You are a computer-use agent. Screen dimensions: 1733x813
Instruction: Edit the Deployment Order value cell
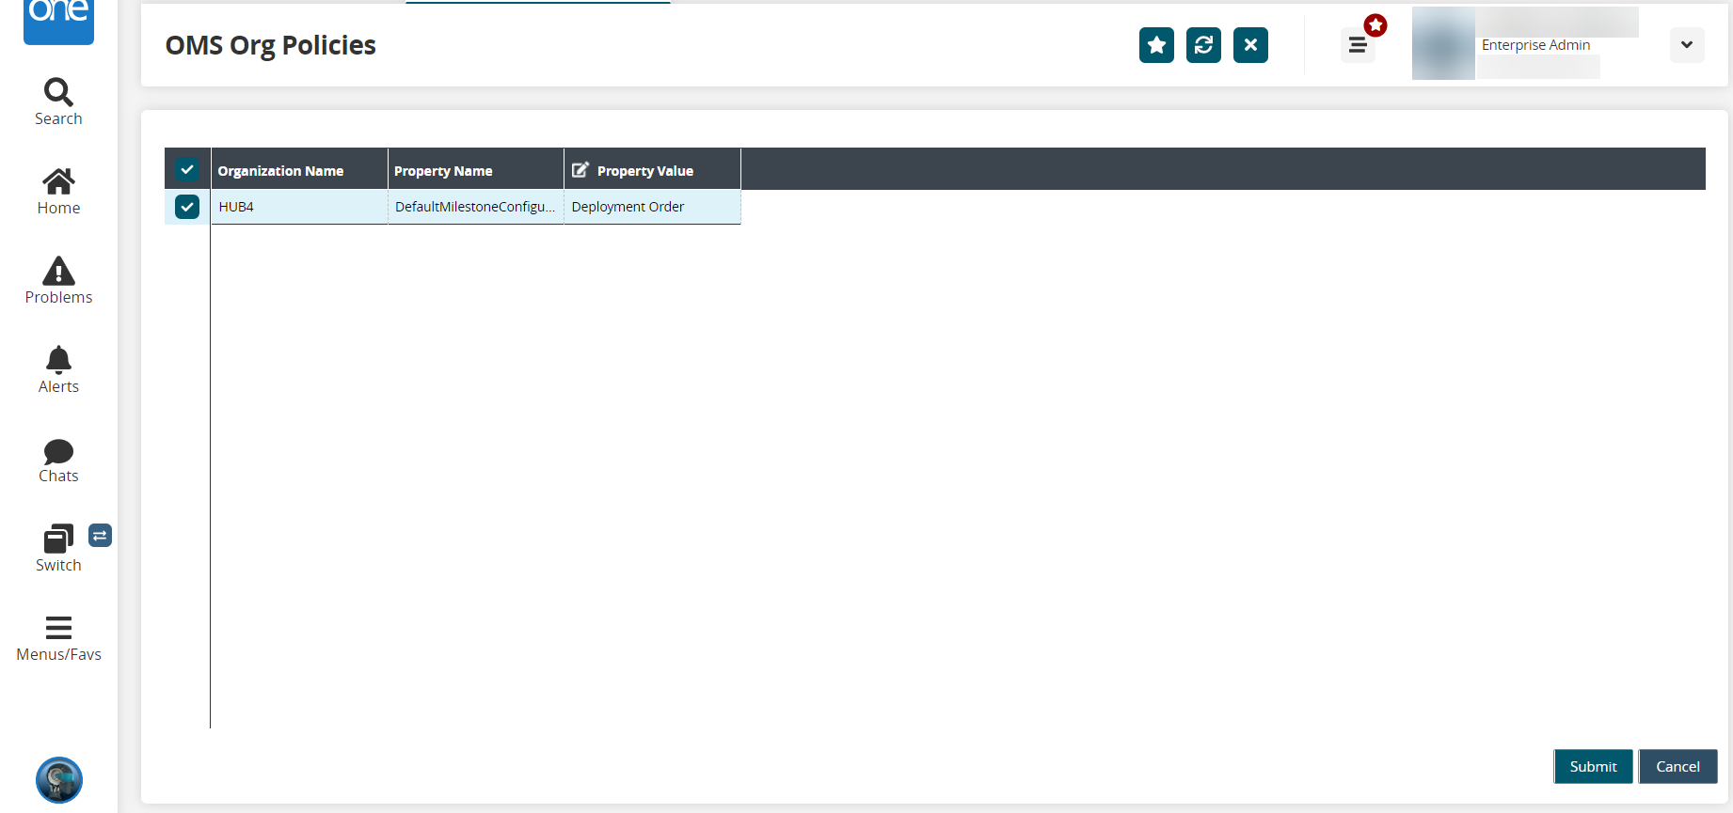tap(653, 207)
